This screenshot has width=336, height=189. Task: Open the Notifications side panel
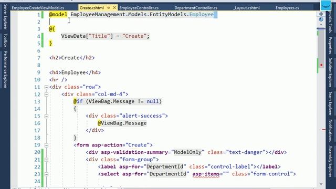(330, 131)
